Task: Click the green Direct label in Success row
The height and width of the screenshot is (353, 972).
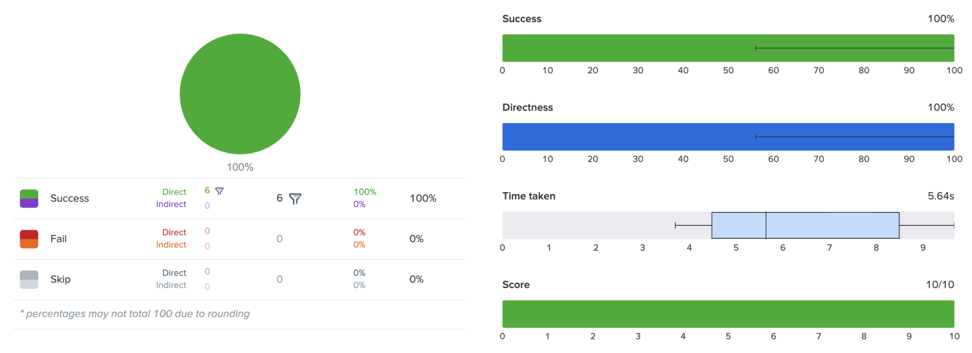Action: [174, 192]
